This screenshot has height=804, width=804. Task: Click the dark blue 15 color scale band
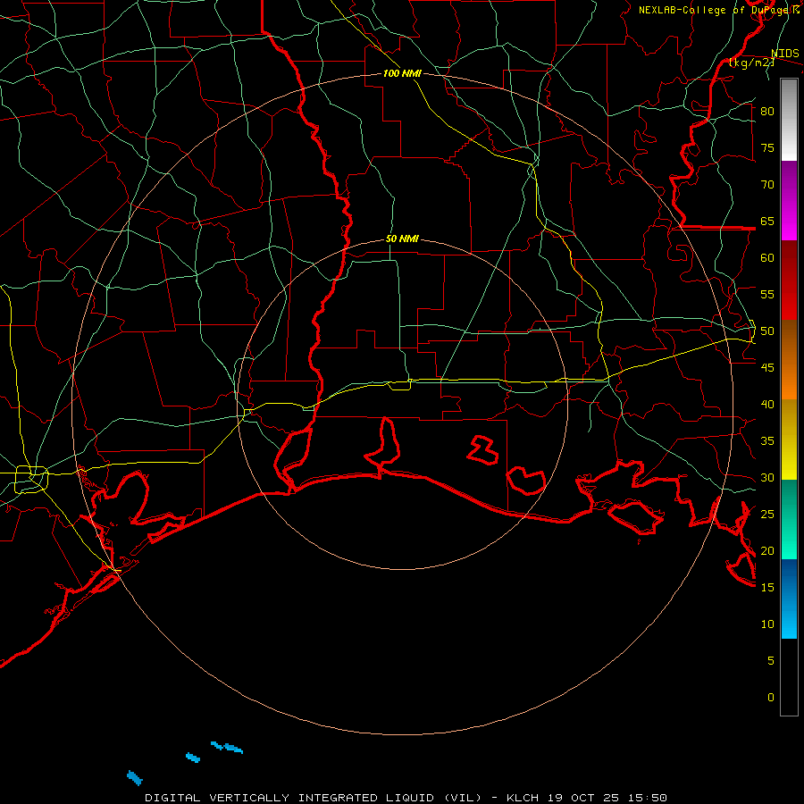coord(789,578)
